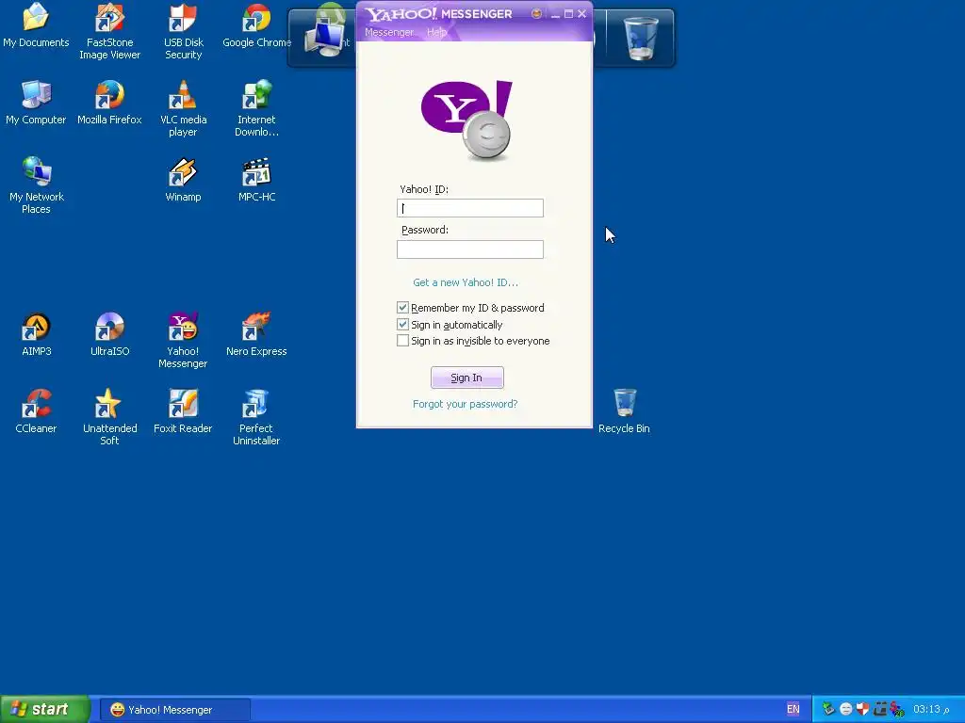965x723 pixels.
Task: Select the MPC-HC desktop shortcut
Action: click(256, 180)
